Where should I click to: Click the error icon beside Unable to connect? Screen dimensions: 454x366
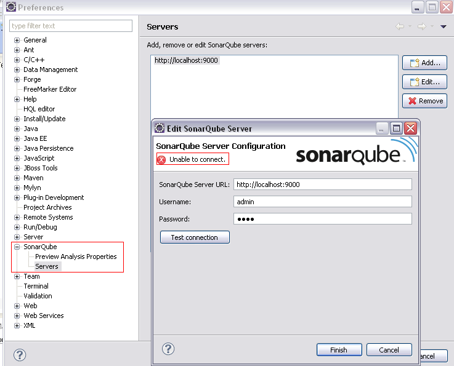point(161,159)
